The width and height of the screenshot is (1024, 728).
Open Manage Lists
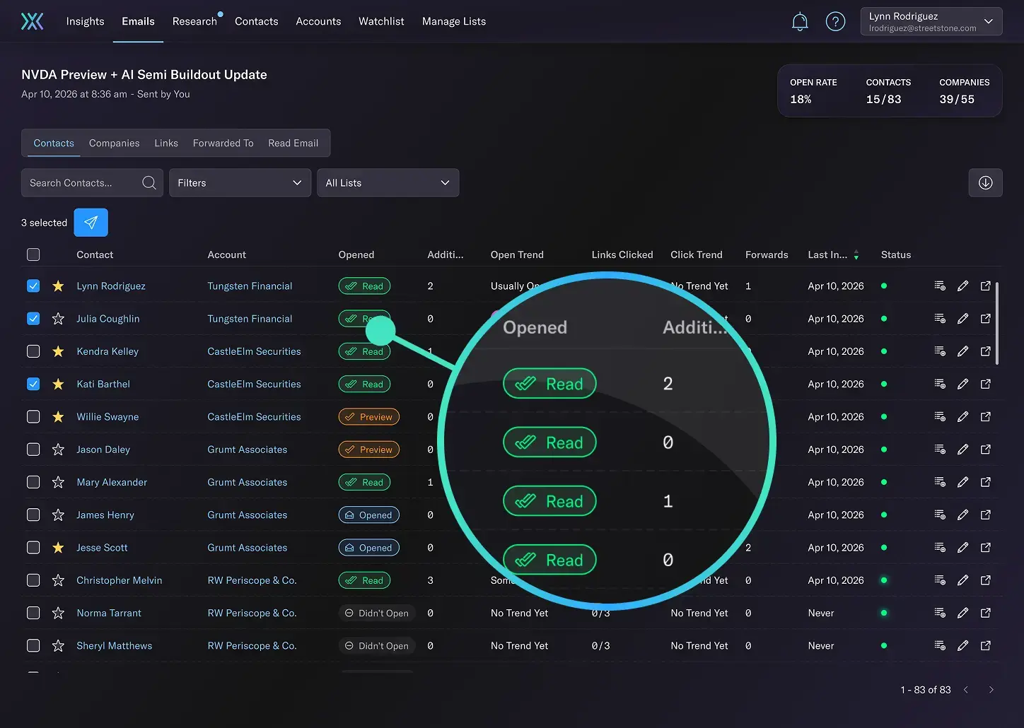454,21
